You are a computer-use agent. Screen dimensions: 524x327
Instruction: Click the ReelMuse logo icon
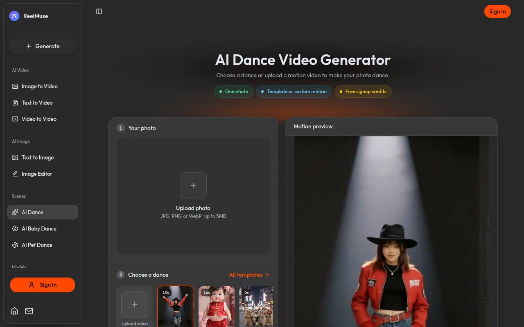[x=14, y=16]
